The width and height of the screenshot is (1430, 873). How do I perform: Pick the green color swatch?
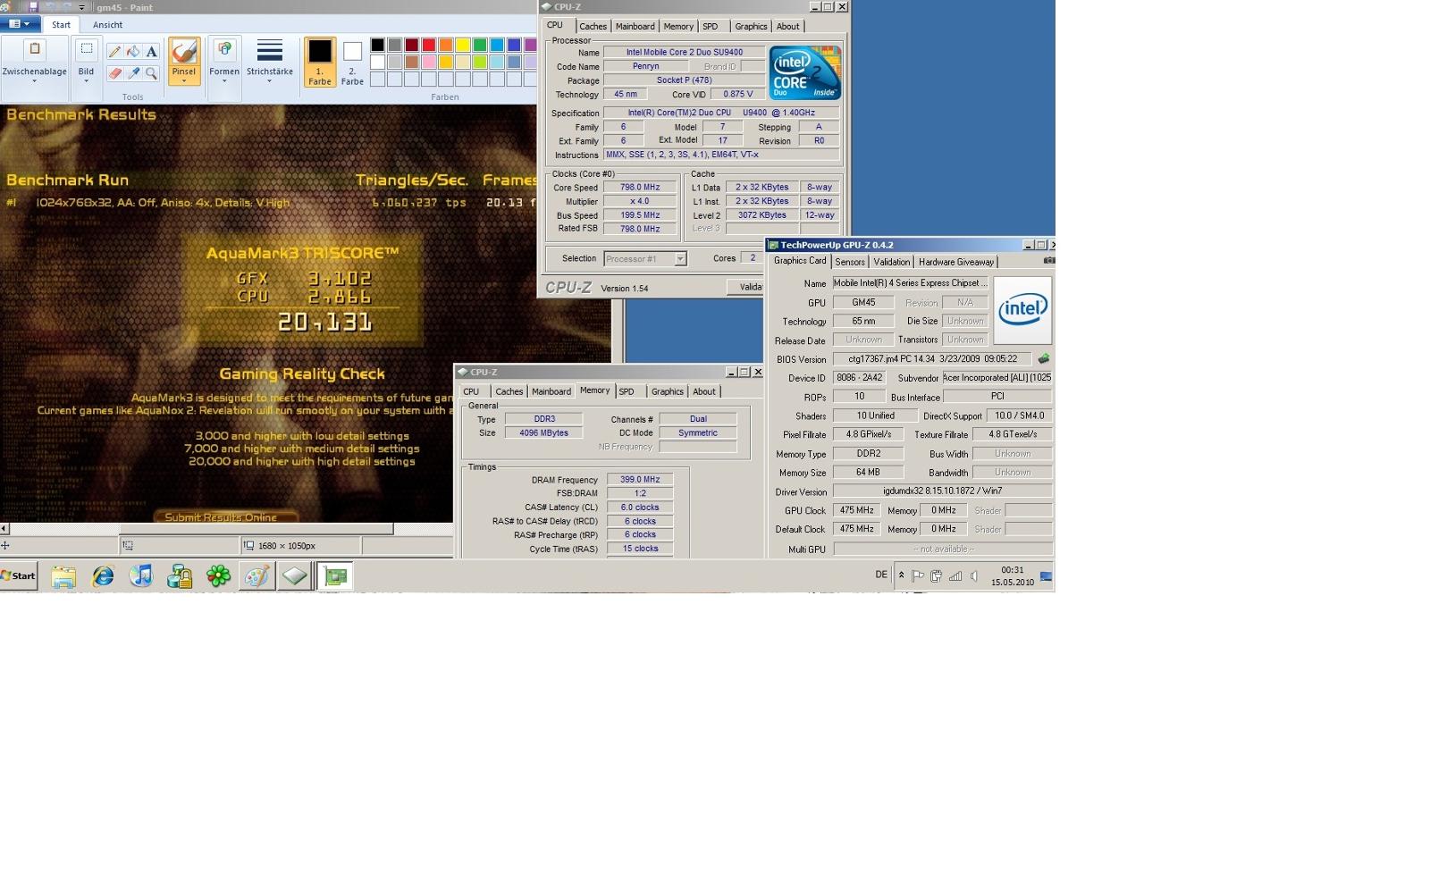pos(480,46)
